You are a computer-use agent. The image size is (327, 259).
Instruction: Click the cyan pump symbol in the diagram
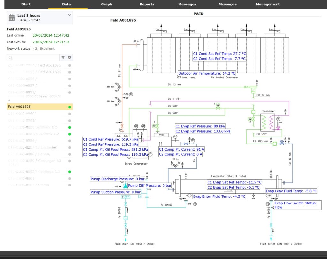coord(125,186)
